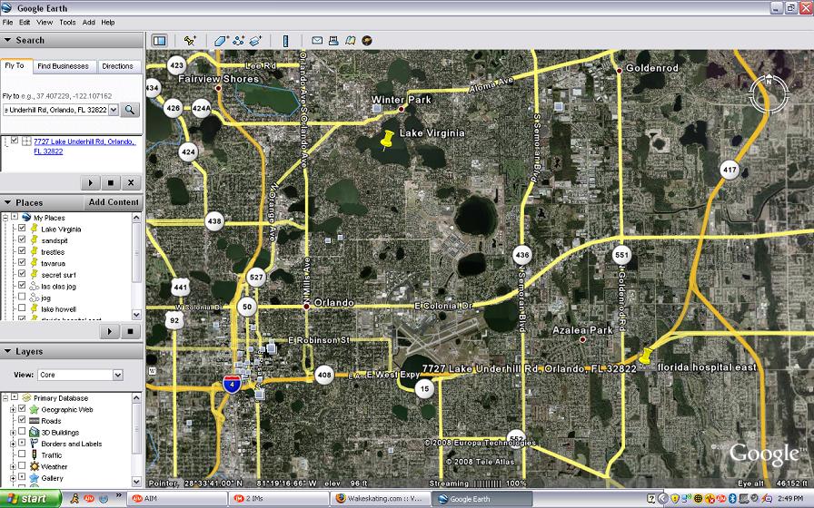The height and width of the screenshot is (508, 814).
Task: Click the Add Content button
Action: coord(114,202)
